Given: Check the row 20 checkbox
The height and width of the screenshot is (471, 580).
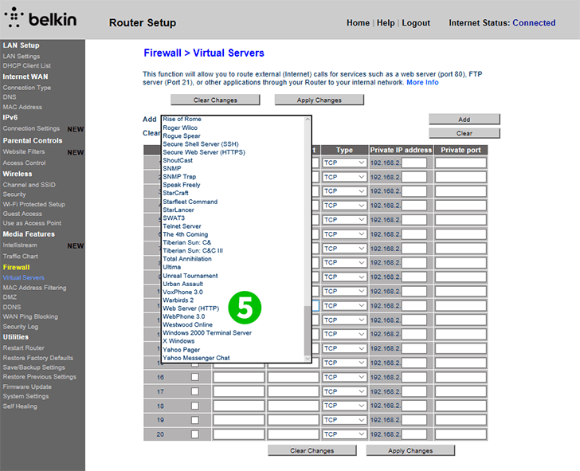Looking at the screenshot, I should 195,434.
